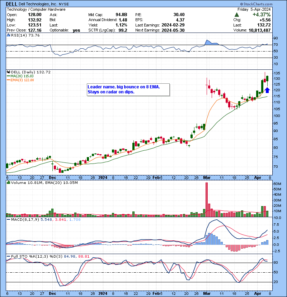Click the High value 132.92
Viewport: 287px width, 297px height.
(35, 20)
